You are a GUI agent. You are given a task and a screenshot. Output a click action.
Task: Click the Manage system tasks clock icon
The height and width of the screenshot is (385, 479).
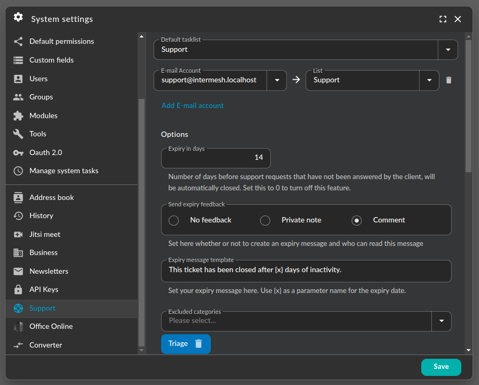tap(18, 171)
